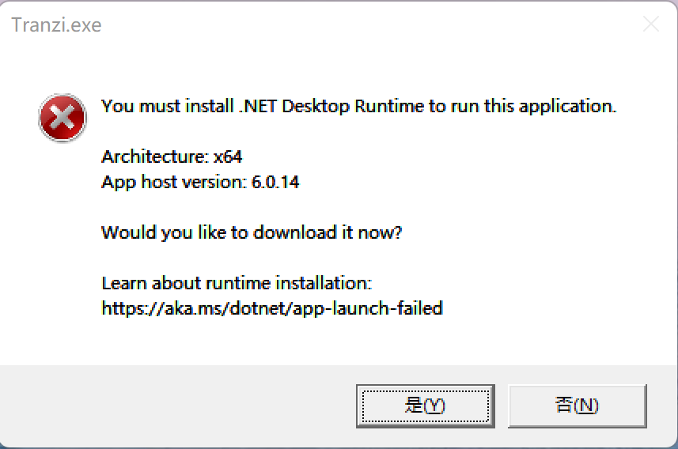This screenshot has width=678, height=449.
Task: Close the Tranzi.exe dialog window
Action: point(650,25)
